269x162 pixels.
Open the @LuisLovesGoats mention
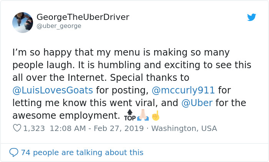click(x=53, y=90)
